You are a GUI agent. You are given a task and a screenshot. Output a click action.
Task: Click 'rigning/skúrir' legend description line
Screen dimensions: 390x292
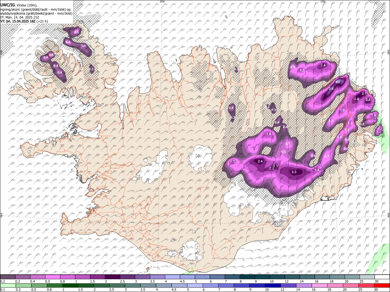pyautogui.click(x=36, y=9)
